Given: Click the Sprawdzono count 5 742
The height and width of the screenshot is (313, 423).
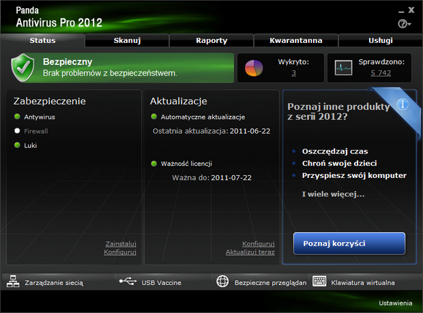Looking at the screenshot, I should click(x=381, y=72).
